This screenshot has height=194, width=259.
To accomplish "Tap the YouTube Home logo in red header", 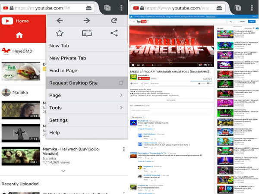I will (7, 21).
